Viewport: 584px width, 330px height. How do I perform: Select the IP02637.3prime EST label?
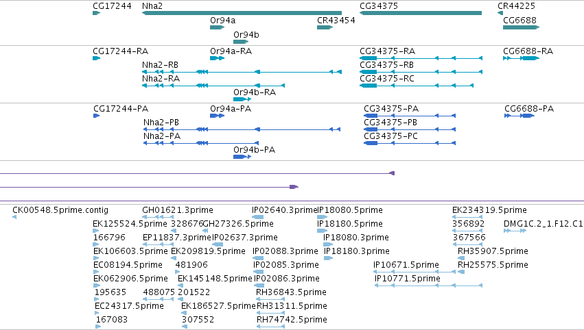tap(245, 238)
